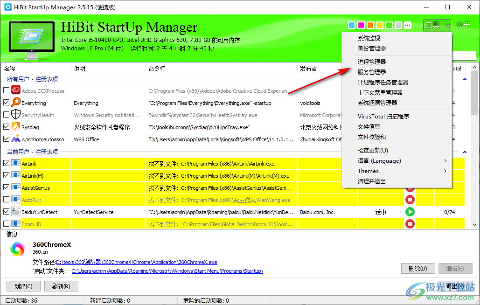Open the 关于 menu
The height and width of the screenshot is (305, 480).
pyautogui.click(x=463, y=25)
